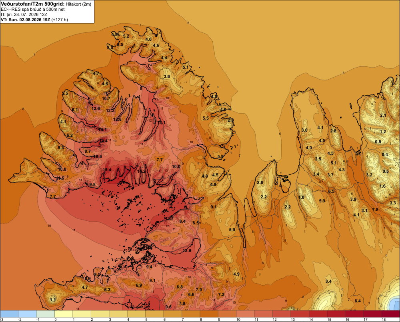Click the 6.5 temperature value on the map
Screen dimensions: 400x322
click(331, 191)
